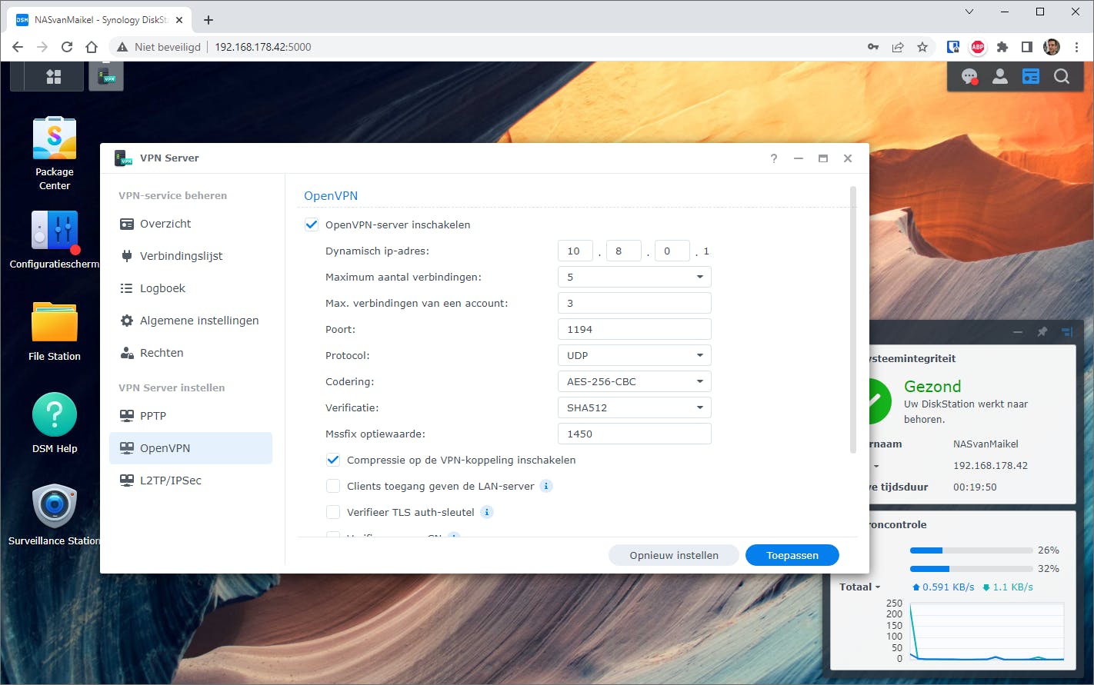Open DSM notifications speech bubble icon
The height and width of the screenshot is (685, 1094).
pos(969,76)
